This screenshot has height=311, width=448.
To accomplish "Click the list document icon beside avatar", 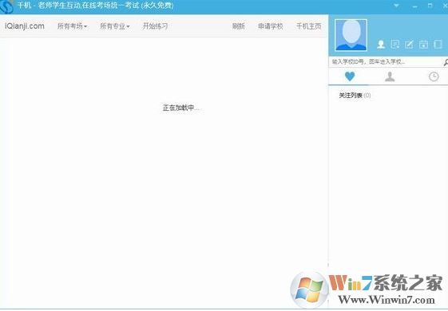I will pos(395,44).
